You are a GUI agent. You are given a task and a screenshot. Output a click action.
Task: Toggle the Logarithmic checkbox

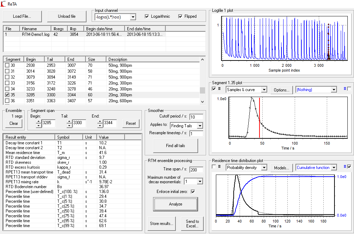click(147, 16)
